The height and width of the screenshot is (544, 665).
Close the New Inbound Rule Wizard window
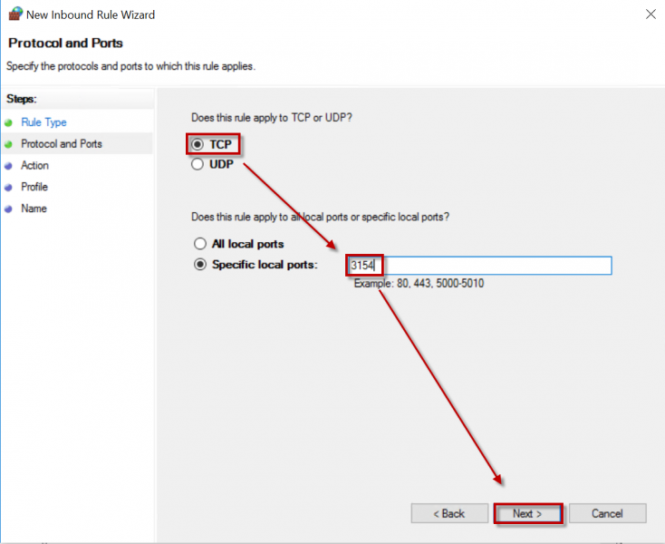[651, 15]
